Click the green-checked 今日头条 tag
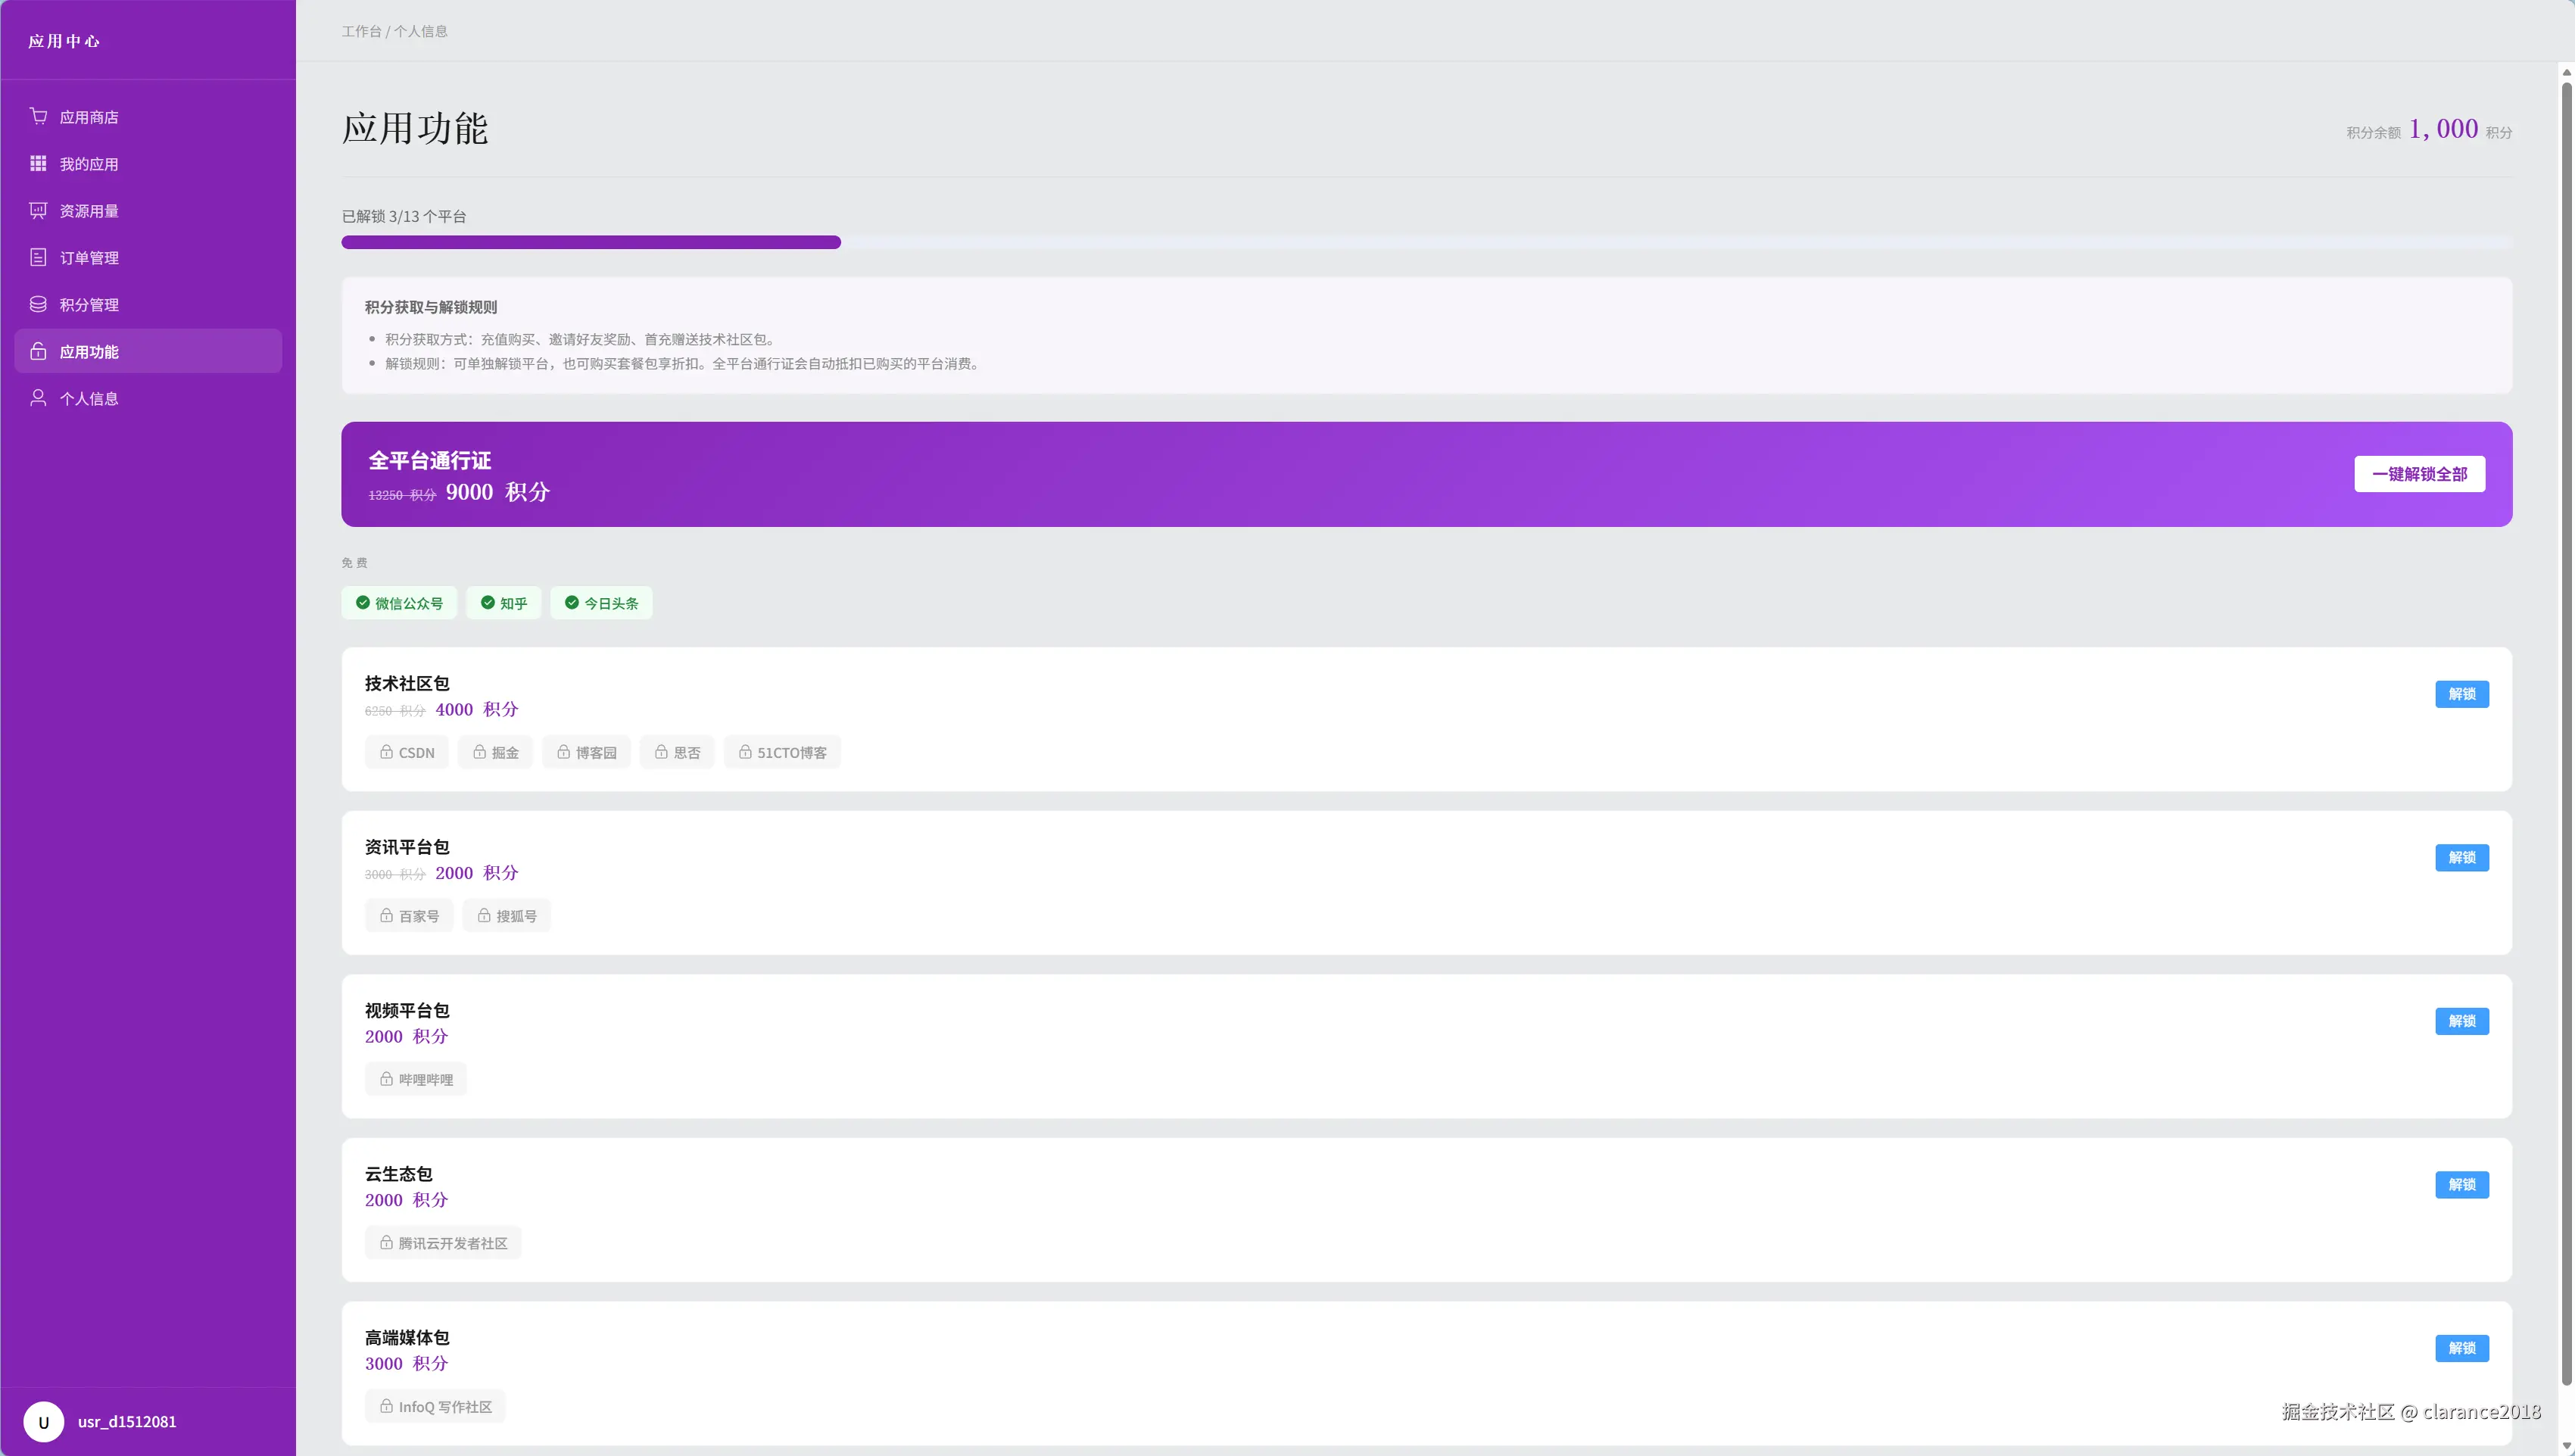This screenshot has height=1456, width=2575. pos(601,603)
